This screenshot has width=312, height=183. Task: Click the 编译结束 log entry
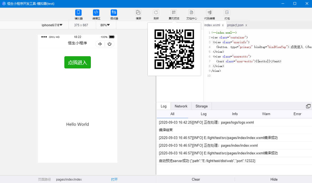click(x=234, y=130)
